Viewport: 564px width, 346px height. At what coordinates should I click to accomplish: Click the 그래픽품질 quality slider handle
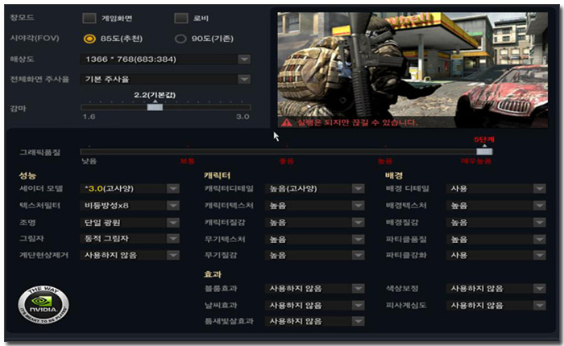point(484,150)
